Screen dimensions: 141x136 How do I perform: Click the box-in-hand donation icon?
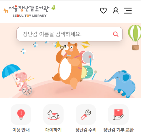coord(118,115)
